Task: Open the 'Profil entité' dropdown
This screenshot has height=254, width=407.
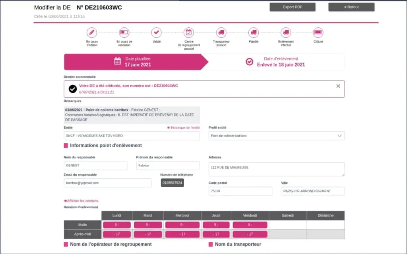Action: point(277,136)
